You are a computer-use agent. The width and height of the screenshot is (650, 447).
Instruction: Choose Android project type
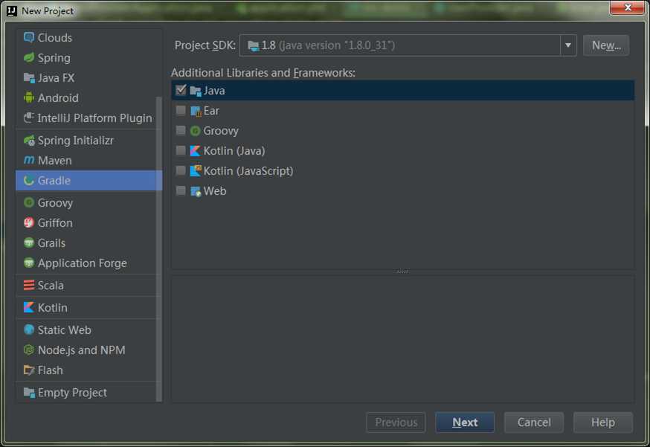coord(89,98)
